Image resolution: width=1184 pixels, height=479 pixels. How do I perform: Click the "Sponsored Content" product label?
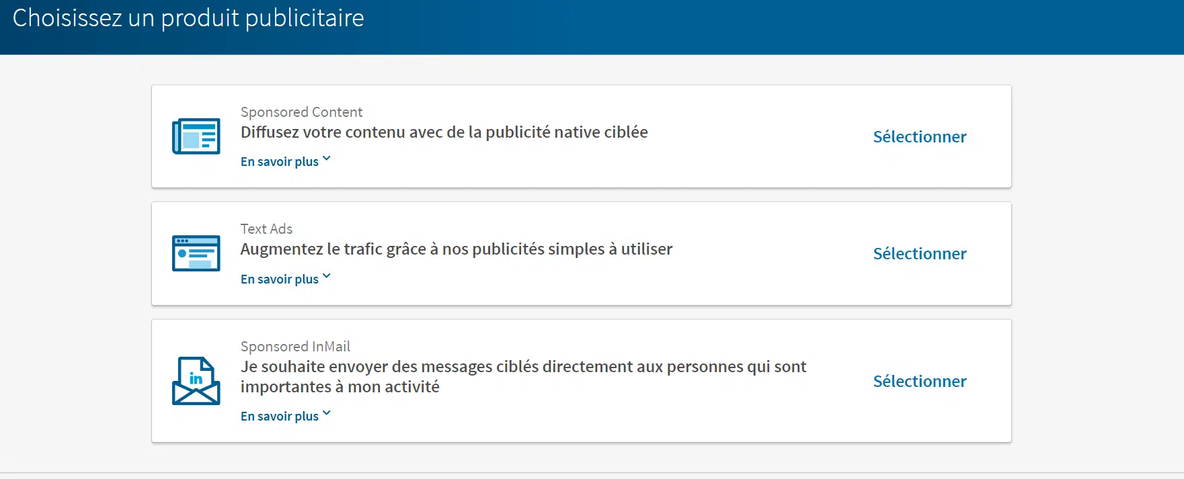pos(301,112)
